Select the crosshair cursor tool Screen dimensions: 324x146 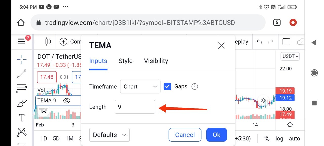22,60
